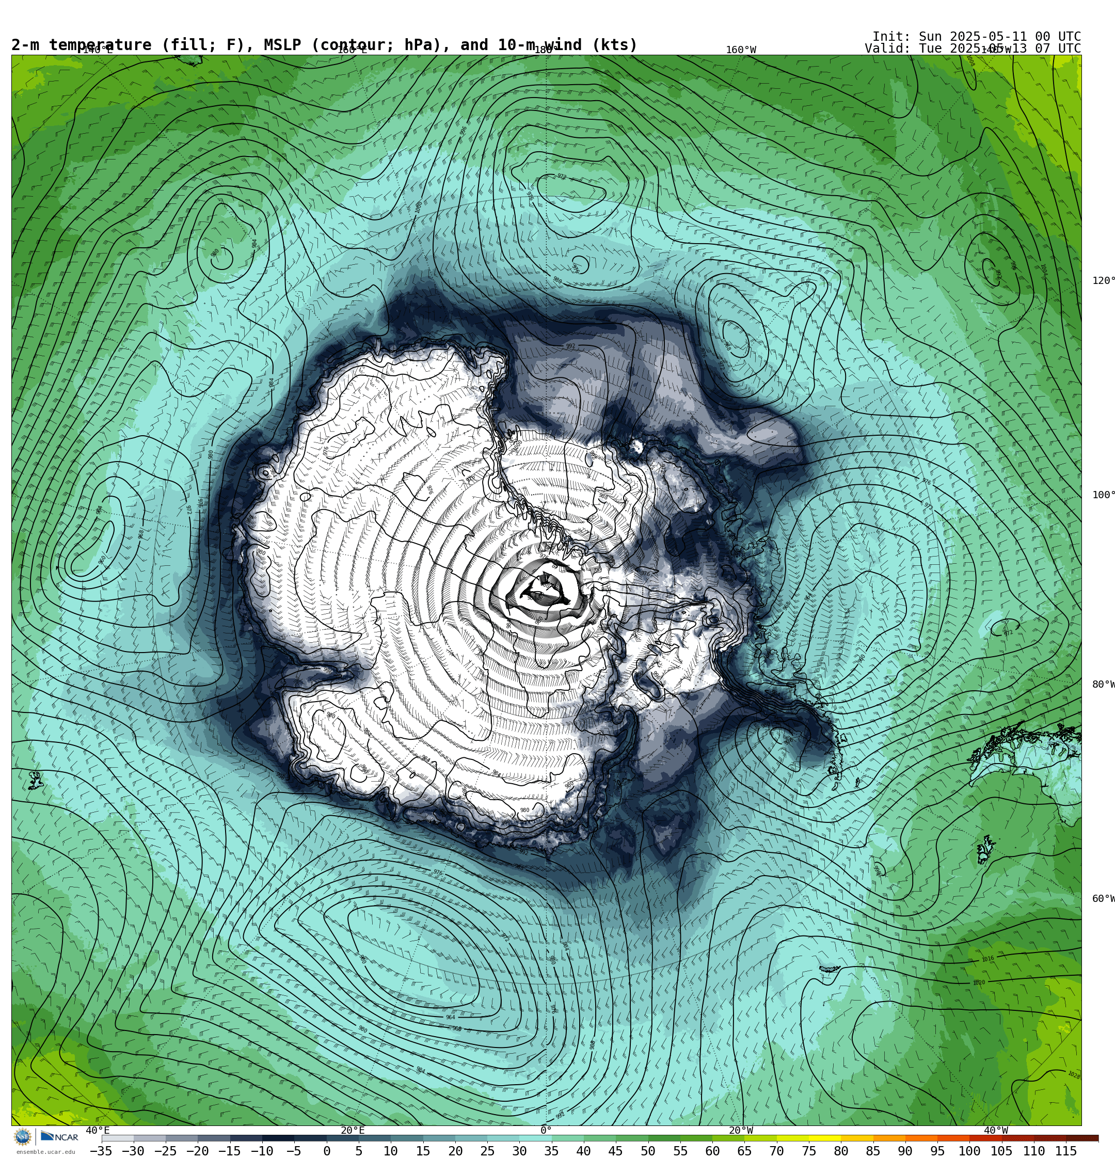Click the 55 colorbar tick label
The height and width of the screenshot is (1158, 1115).
680,1151
